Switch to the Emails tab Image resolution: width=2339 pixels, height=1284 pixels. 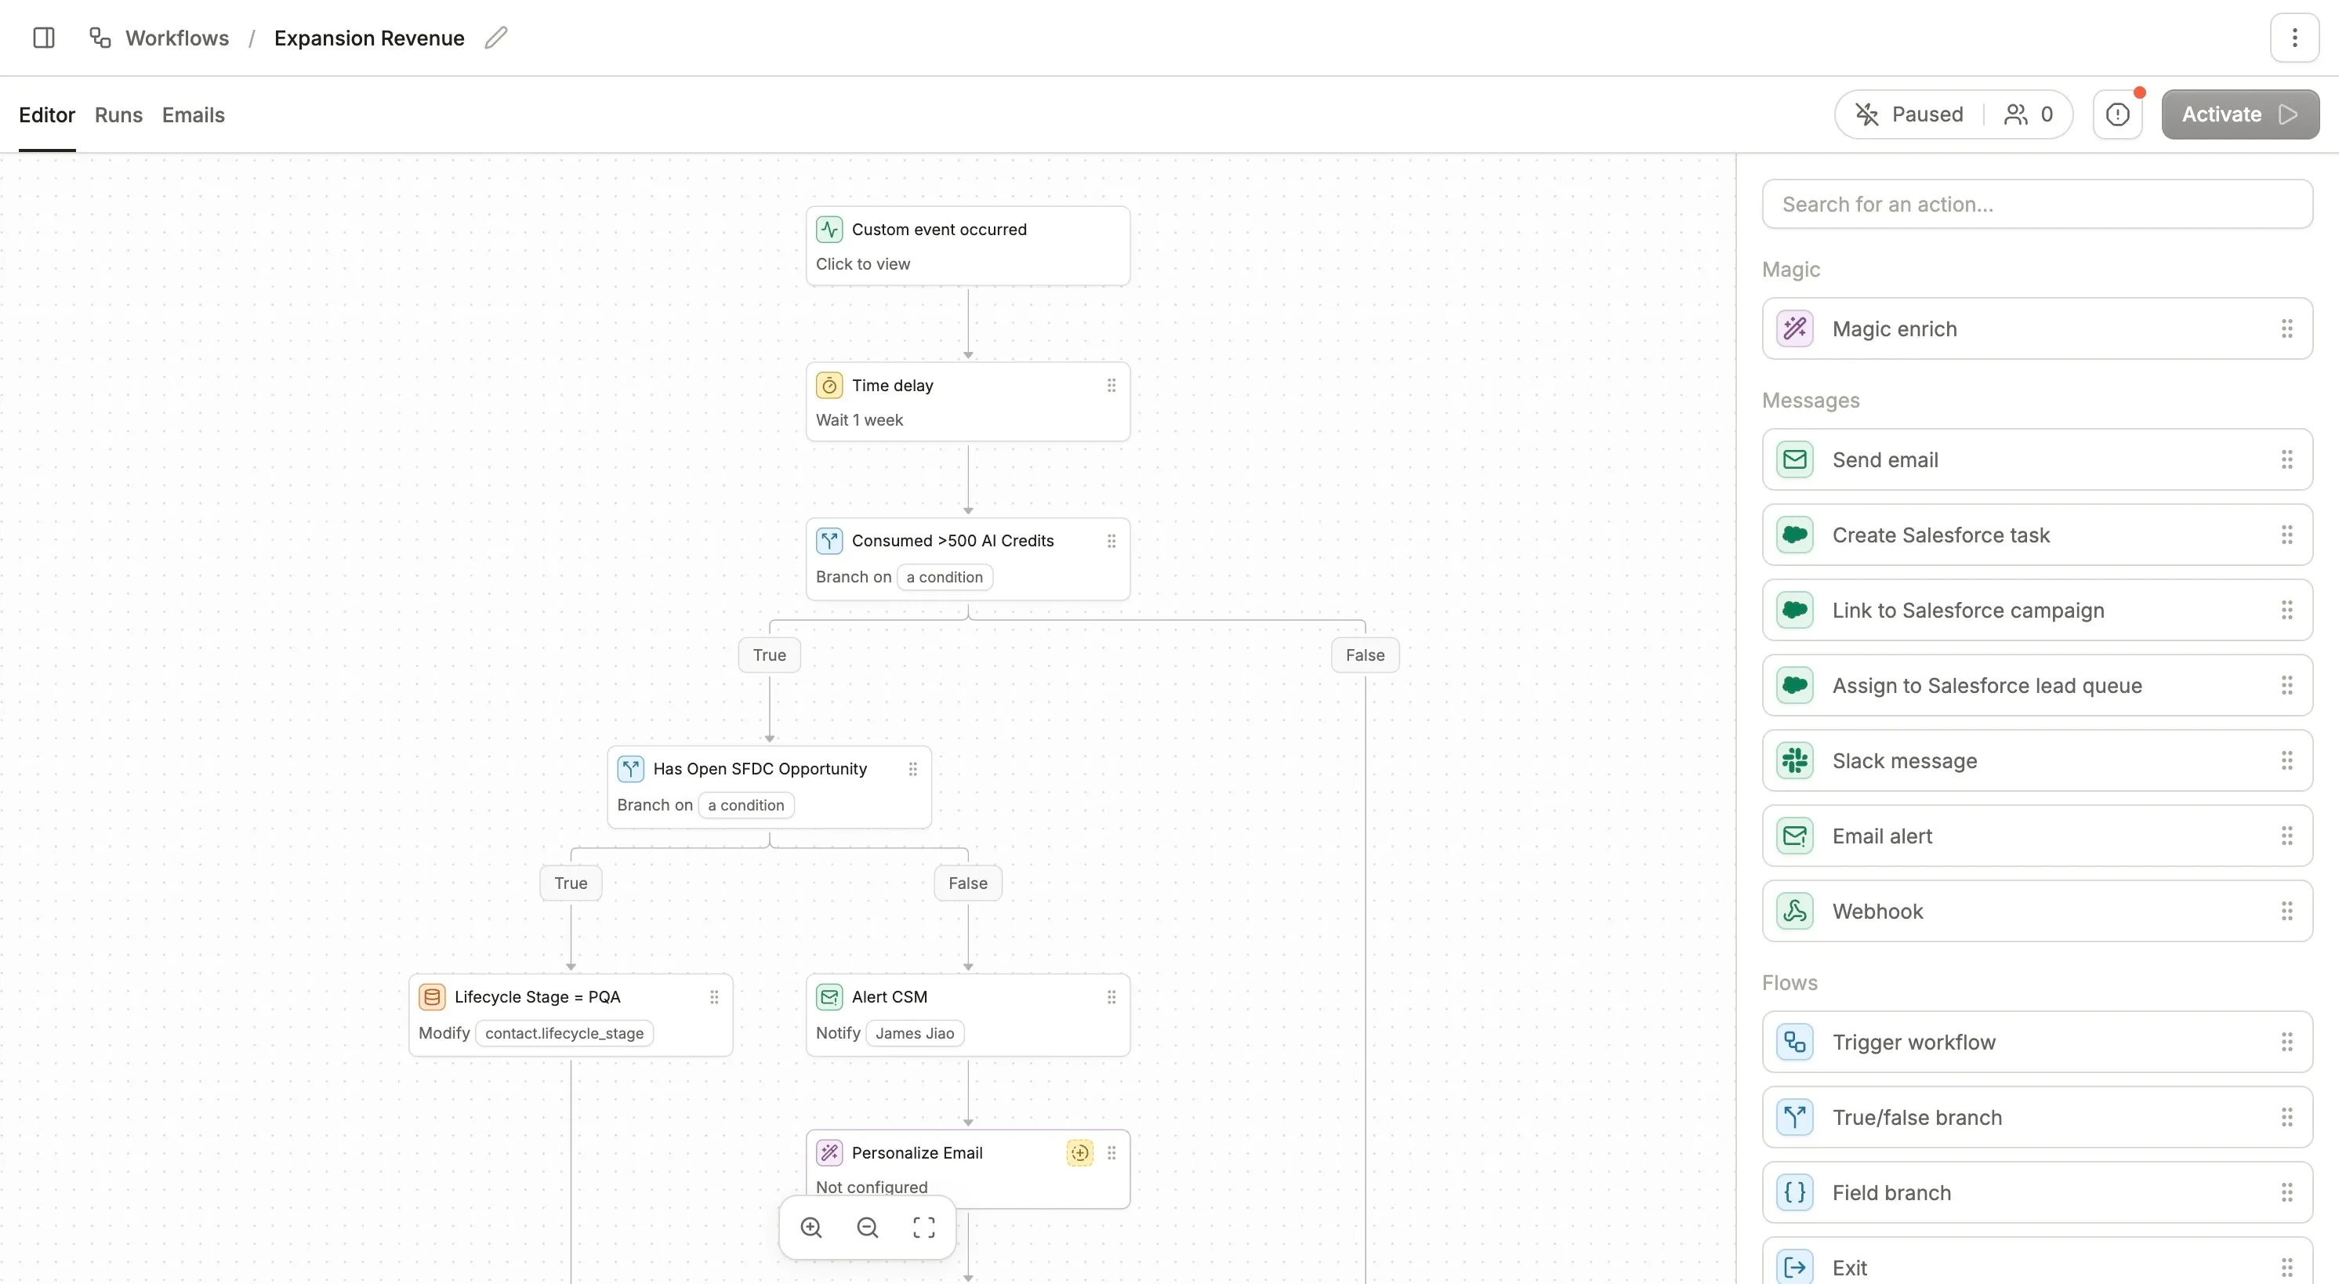194,115
